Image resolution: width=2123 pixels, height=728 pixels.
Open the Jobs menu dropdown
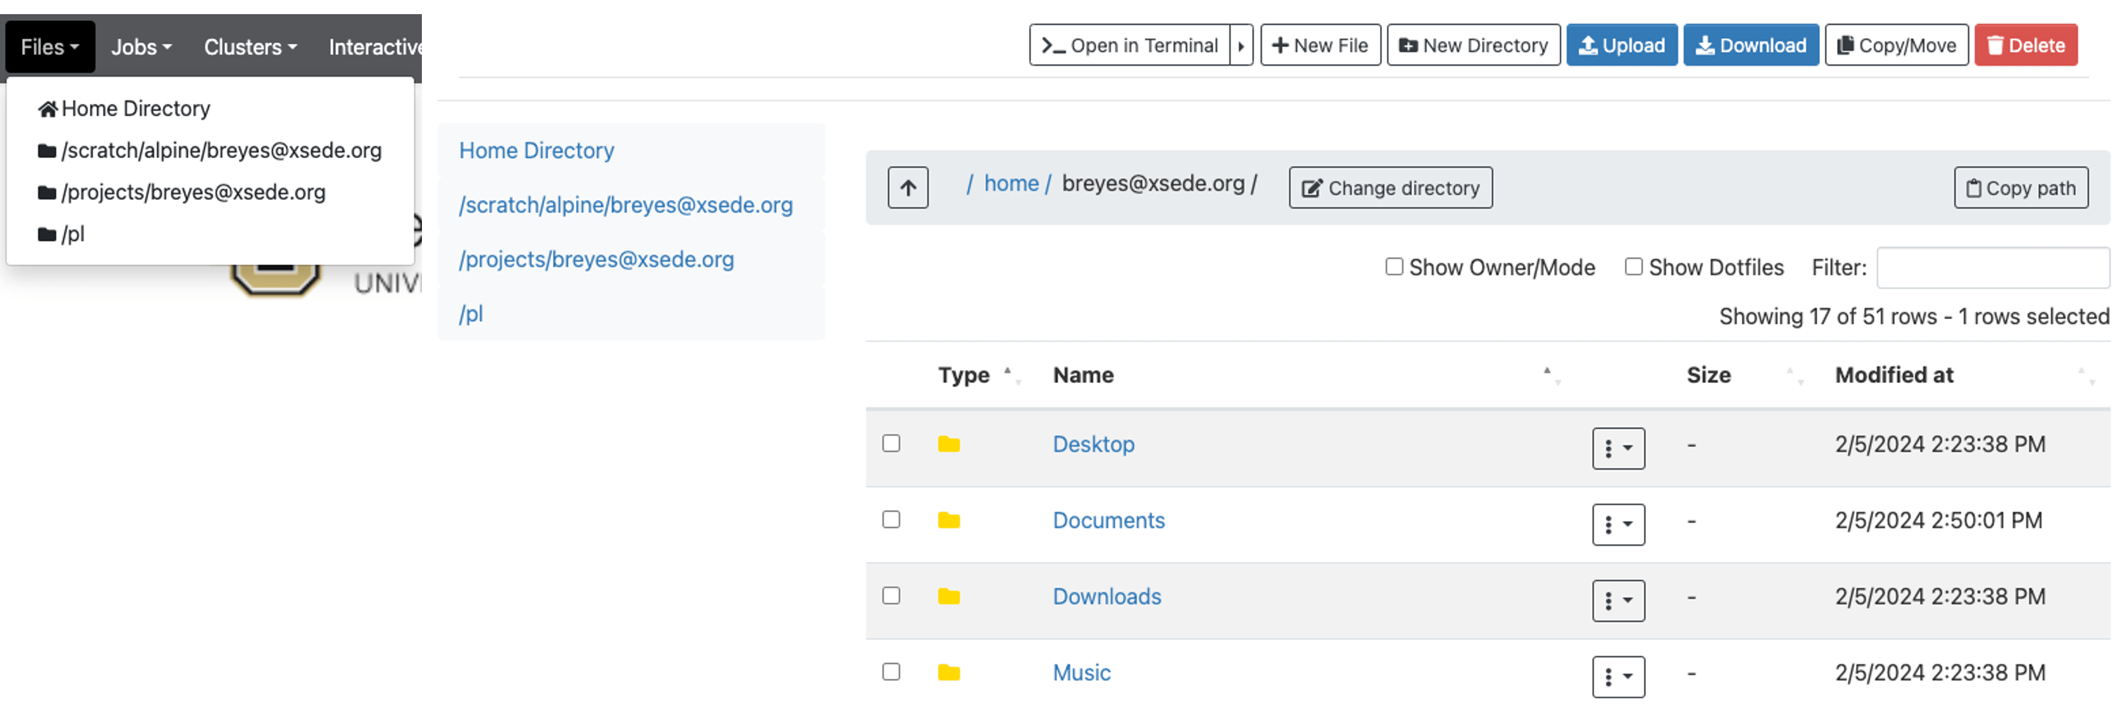pyautogui.click(x=141, y=47)
